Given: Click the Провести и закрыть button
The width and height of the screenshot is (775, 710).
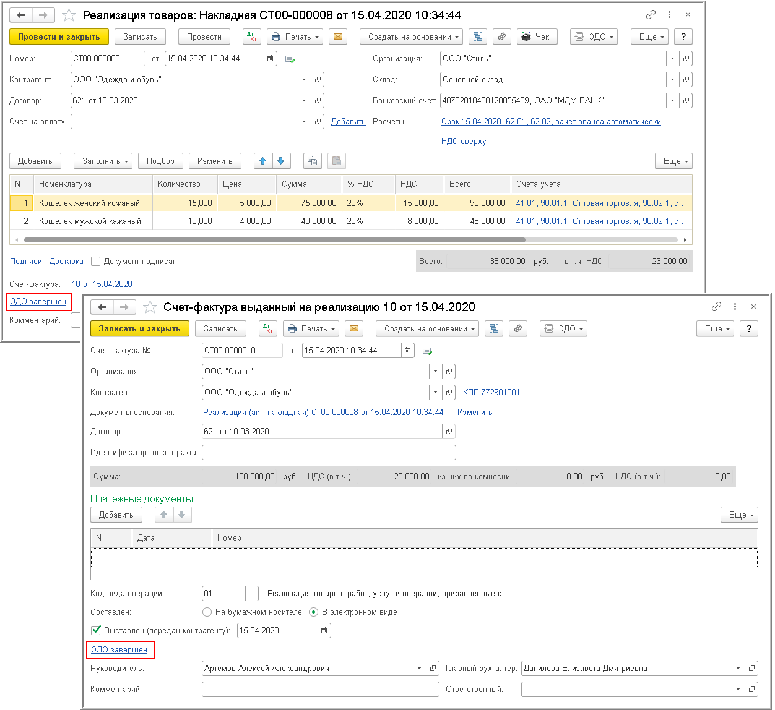Looking at the screenshot, I should (59, 37).
